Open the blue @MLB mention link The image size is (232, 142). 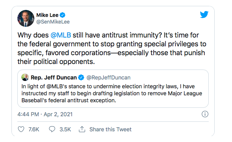61,35
